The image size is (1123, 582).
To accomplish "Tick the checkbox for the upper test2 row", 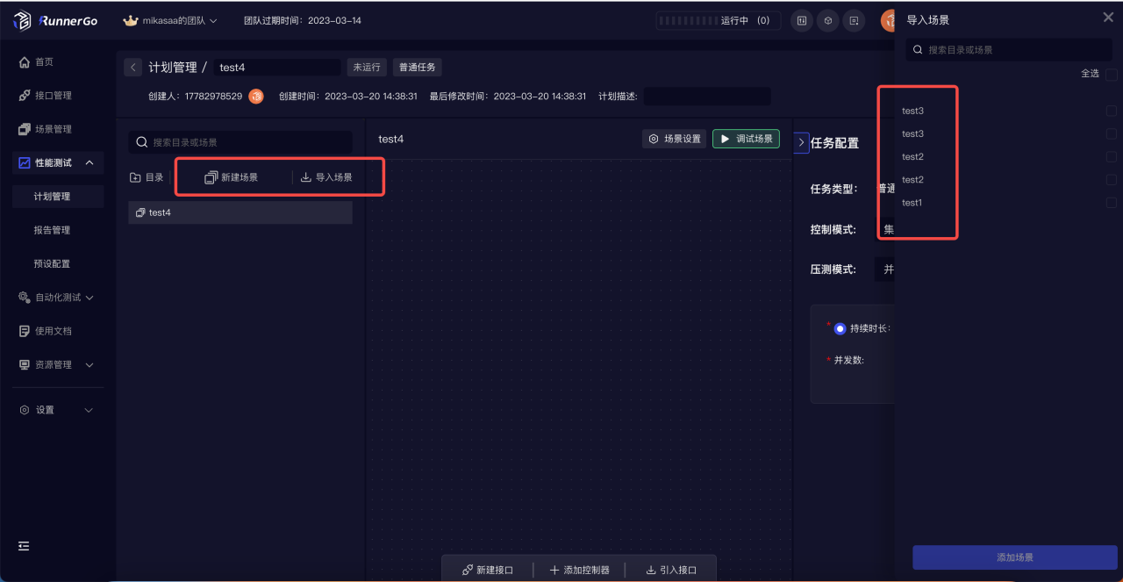I will [x=1112, y=156].
